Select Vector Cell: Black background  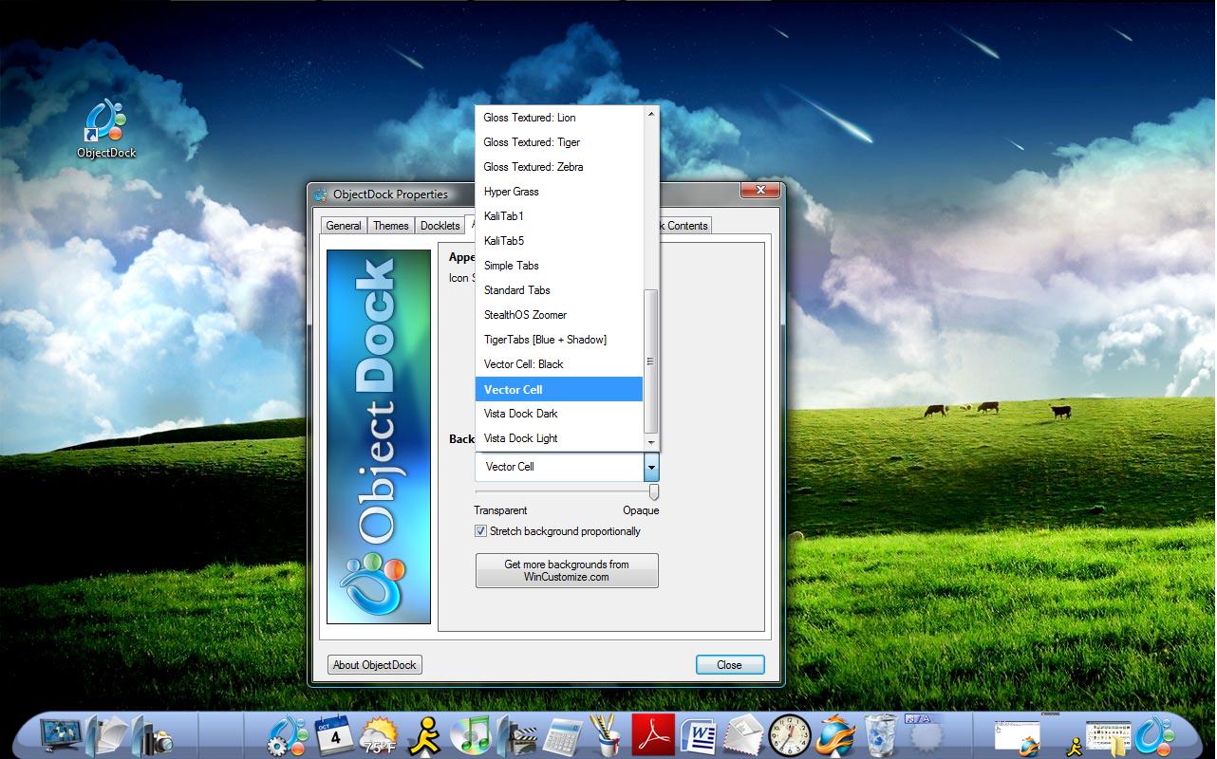click(559, 364)
